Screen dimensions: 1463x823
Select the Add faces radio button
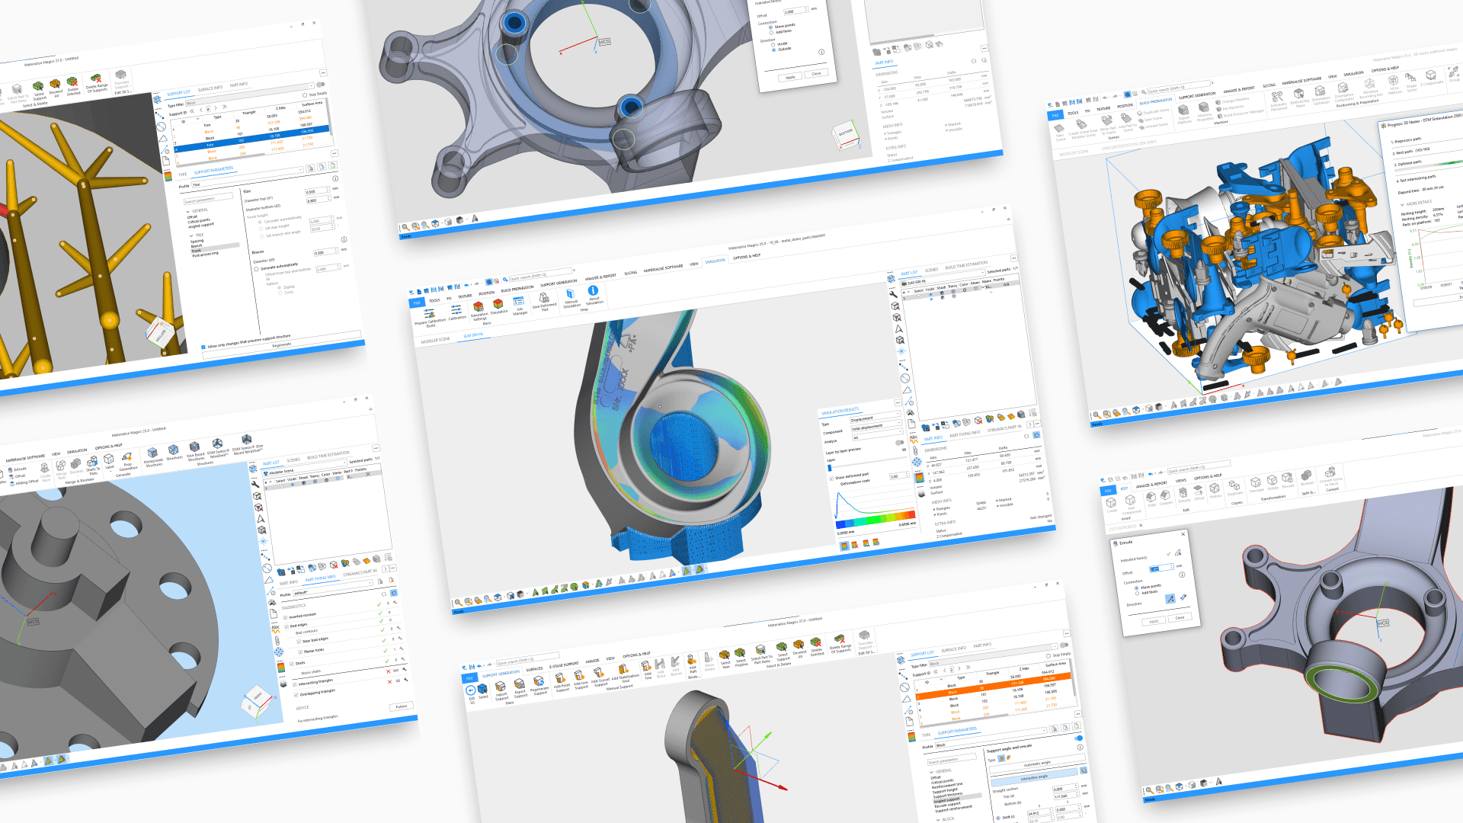[1137, 592]
